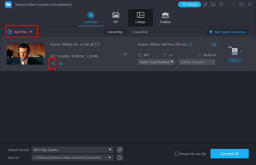
Task: Click the Pricing button
Action: point(189,4)
